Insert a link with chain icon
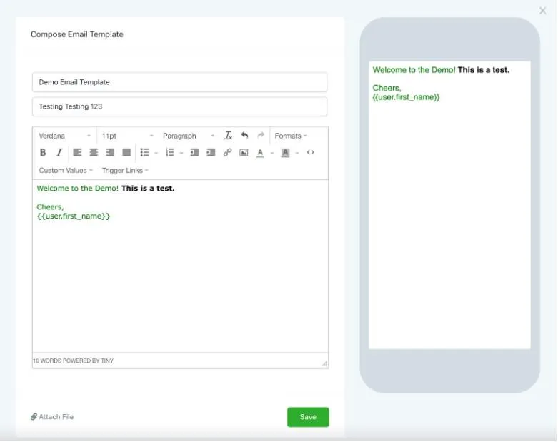 [227, 153]
